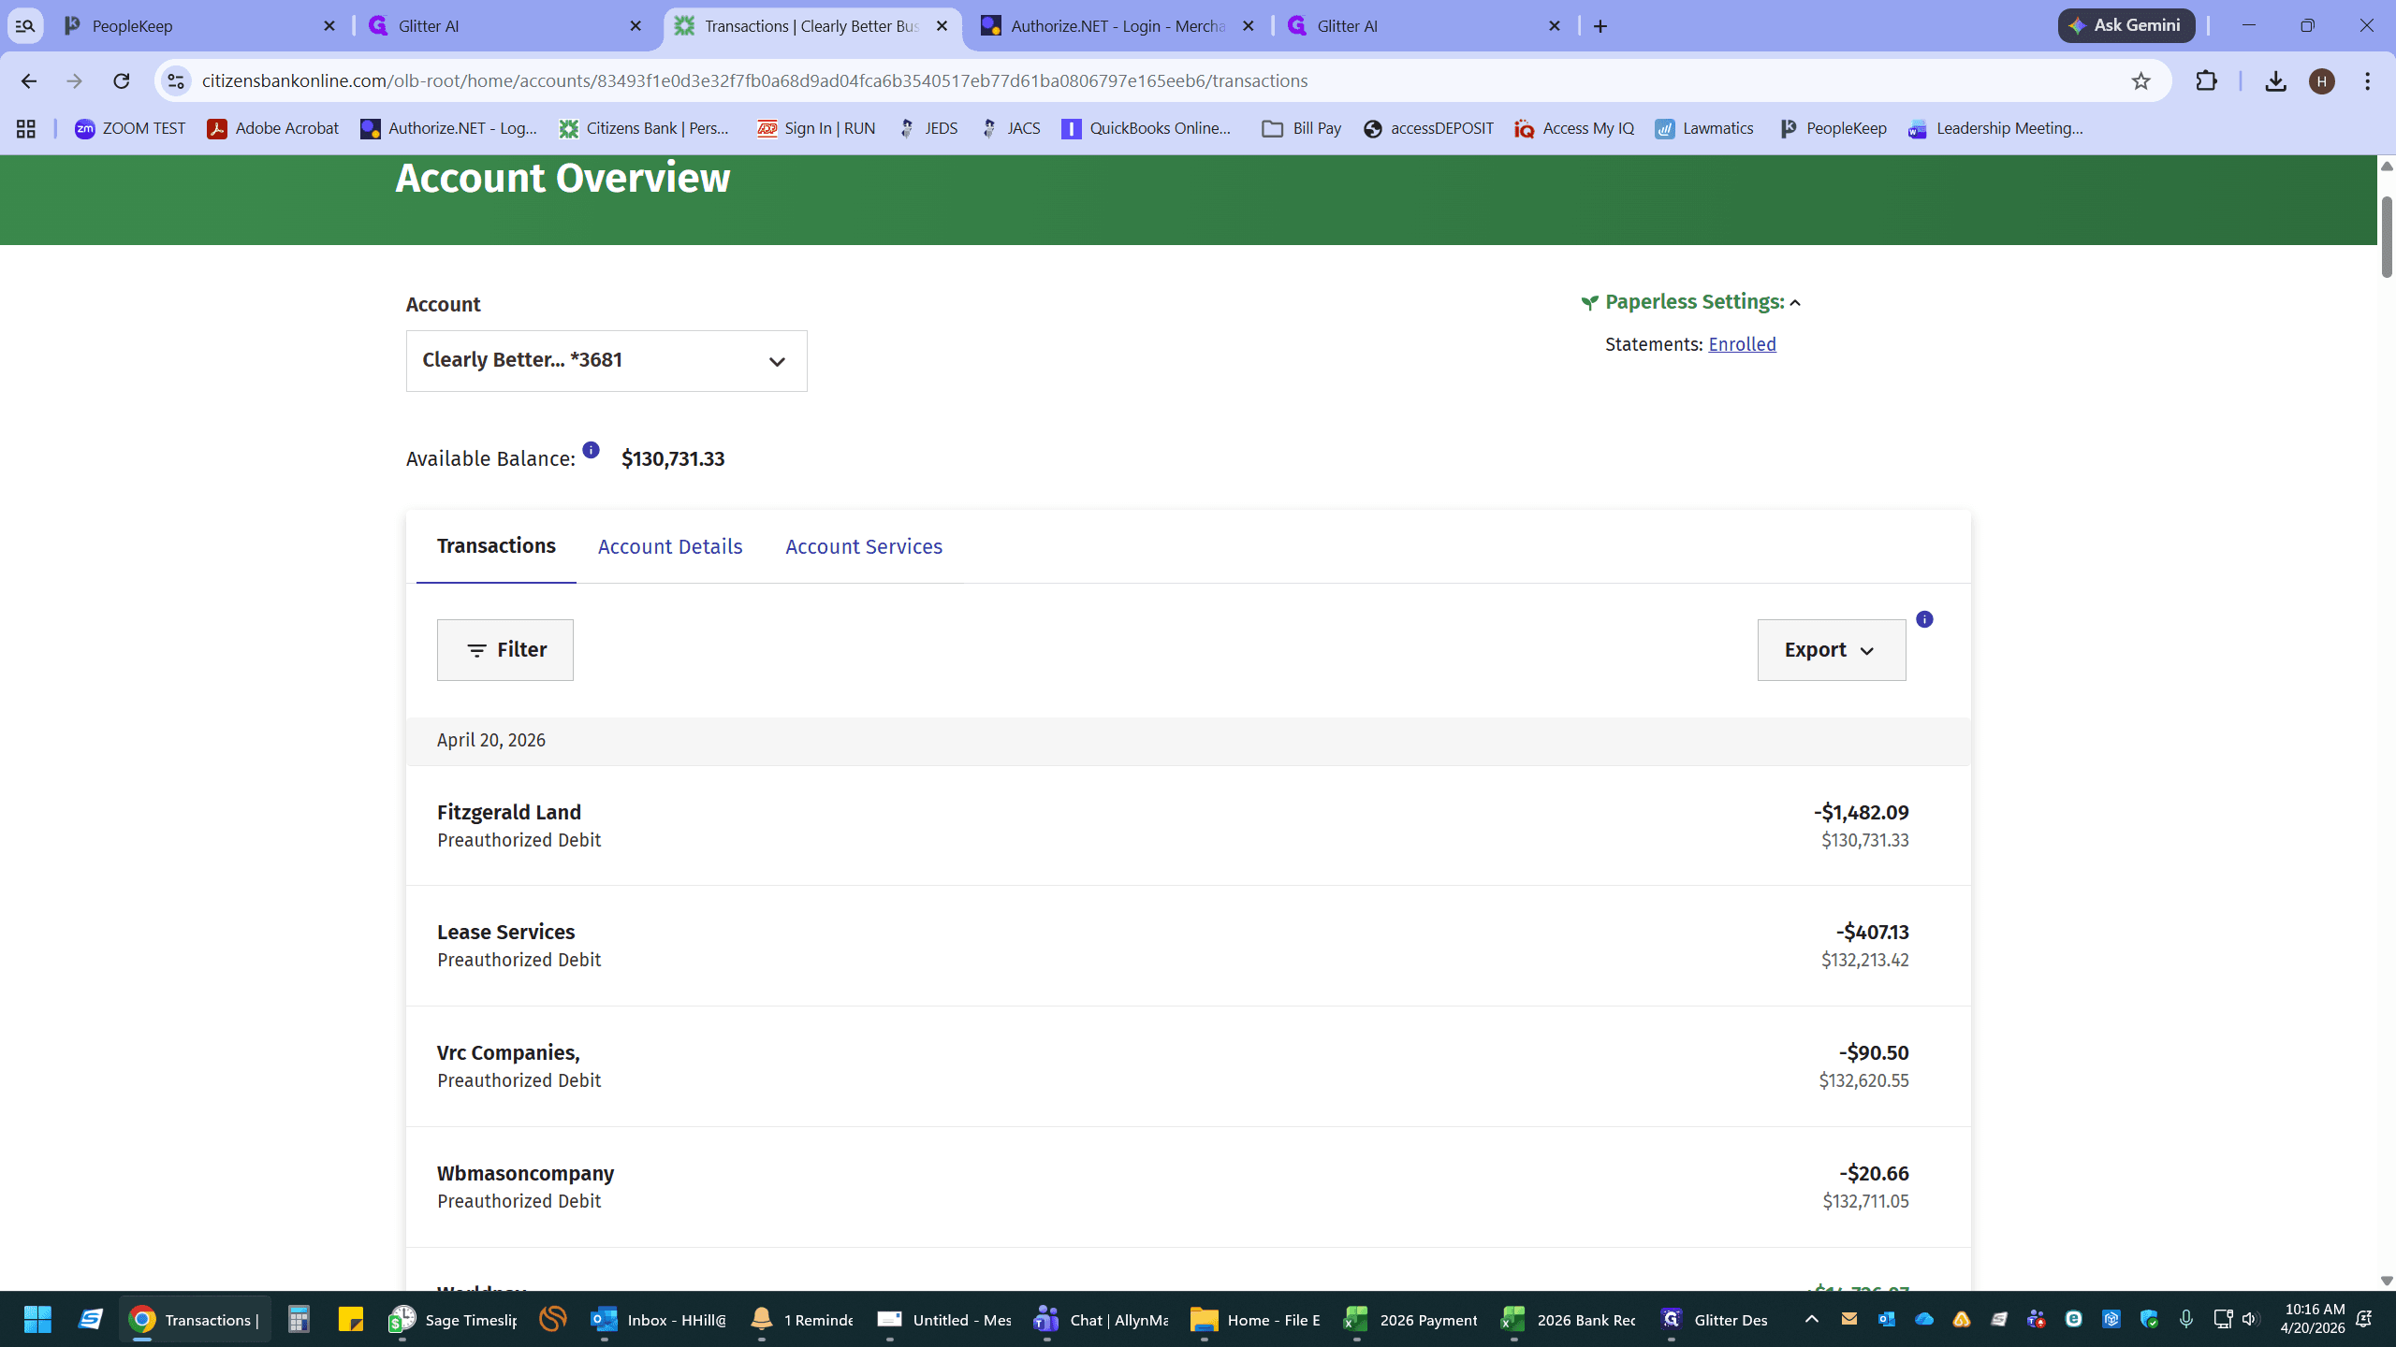2396x1347 pixels.
Task: Open the Vrc Companies transaction
Action: [1189, 1066]
